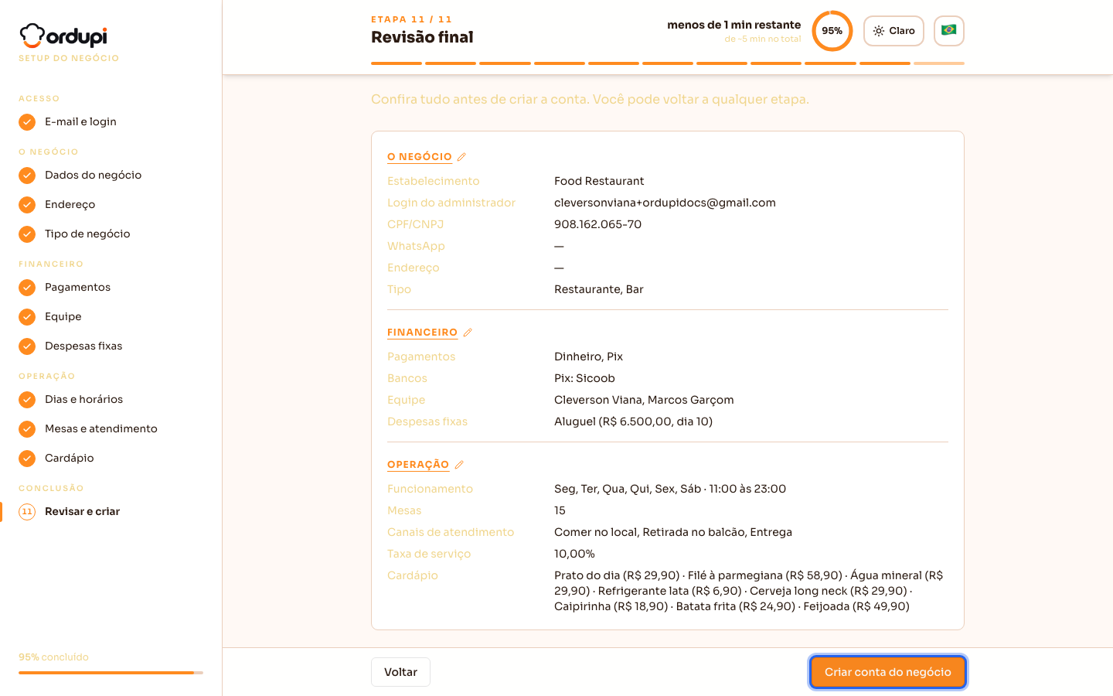This screenshot has width=1113, height=696.
Task: Edit the O Negócio section pencil icon
Action: [x=461, y=157]
